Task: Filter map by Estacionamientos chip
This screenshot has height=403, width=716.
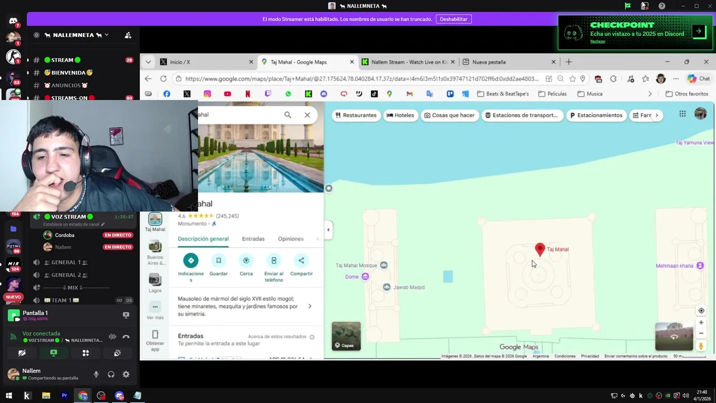Action: (x=596, y=115)
